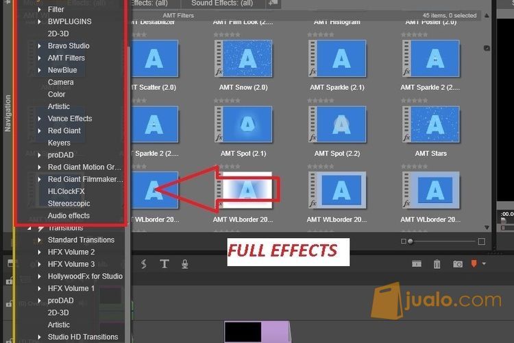Add new library tab with plus icon

273,3
